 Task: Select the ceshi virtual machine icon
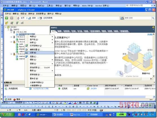point(17,44)
